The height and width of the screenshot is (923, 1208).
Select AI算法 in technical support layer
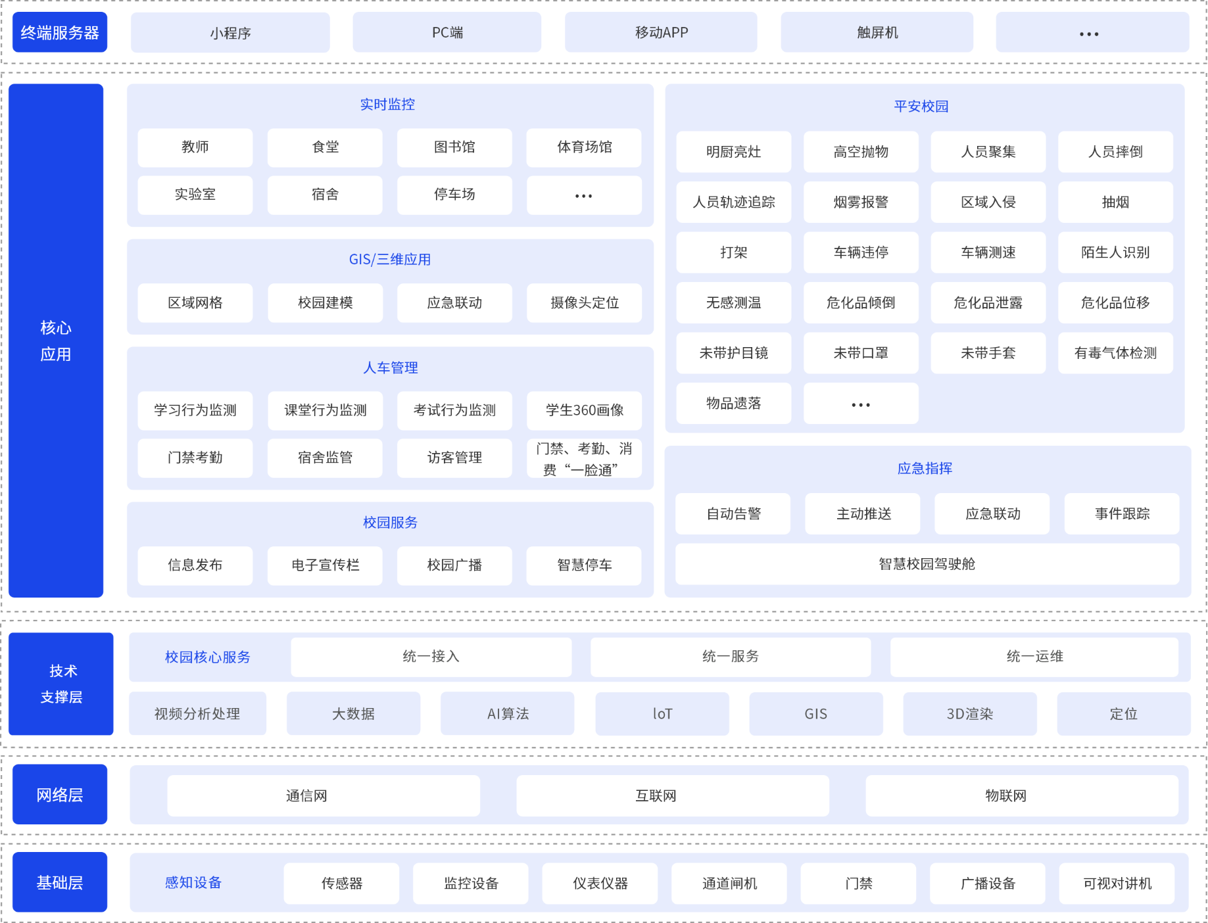click(x=507, y=714)
